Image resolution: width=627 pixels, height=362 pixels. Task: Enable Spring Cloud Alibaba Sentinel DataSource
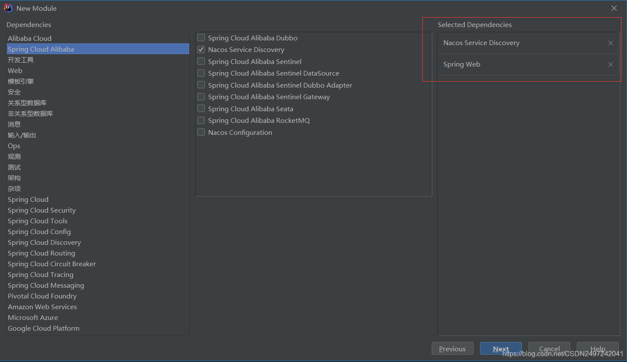[x=201, y=73]
